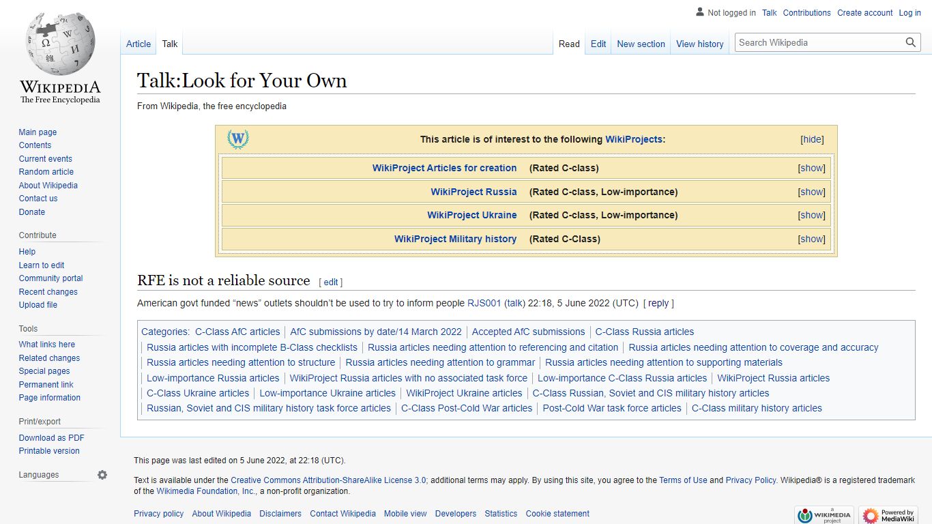Open the C-Class AfC articles category

coord(237,332)
